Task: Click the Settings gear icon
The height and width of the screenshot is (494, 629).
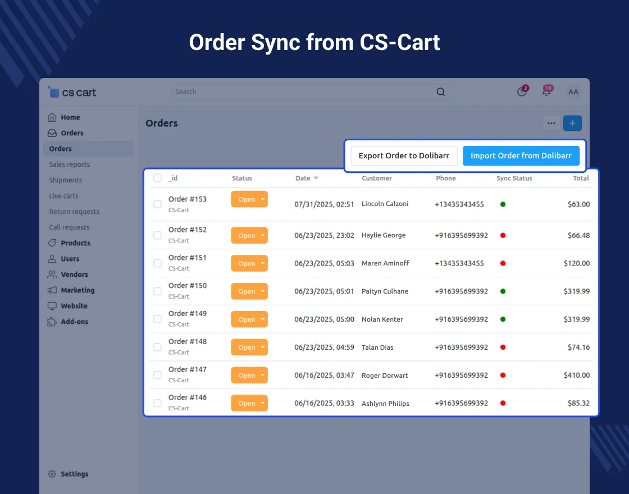Action: [52, 474]
